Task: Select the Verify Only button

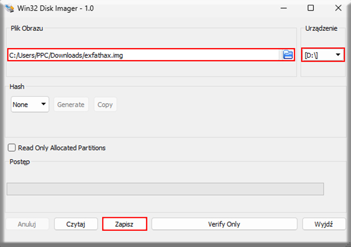Action: point(224,224)
